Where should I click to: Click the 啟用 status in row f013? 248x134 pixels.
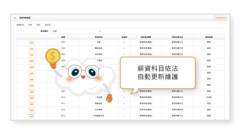click(x=209, y=116)
